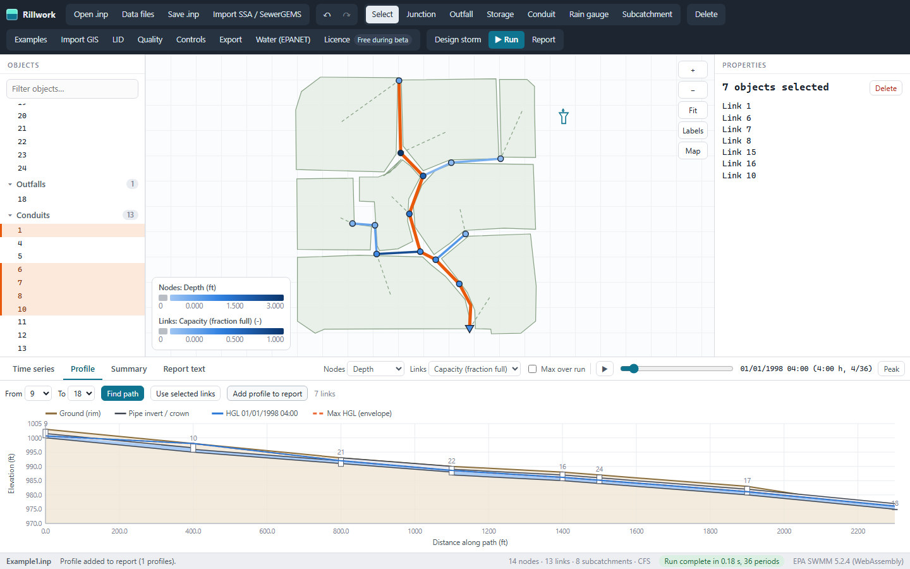
Task: Toggle the Map background layer
Action: (x=693, y=151)
